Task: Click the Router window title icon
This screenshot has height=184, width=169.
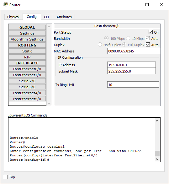Action: click(5, 5)
